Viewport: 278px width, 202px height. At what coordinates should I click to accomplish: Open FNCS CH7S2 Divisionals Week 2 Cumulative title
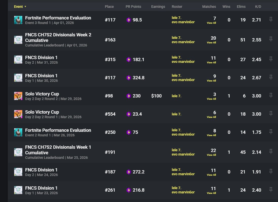click(x=58, y=38)
